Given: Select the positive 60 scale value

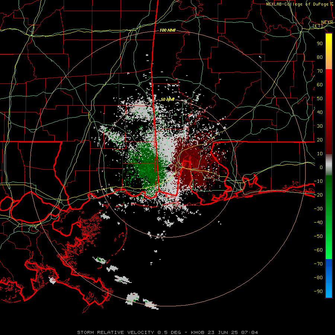Looking at the screenshot, I should tap(320, 84).
